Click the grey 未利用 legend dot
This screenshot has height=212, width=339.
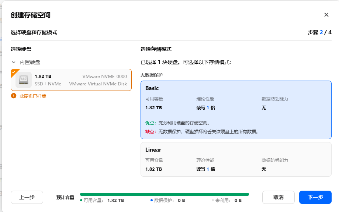(x=213, y=201)
